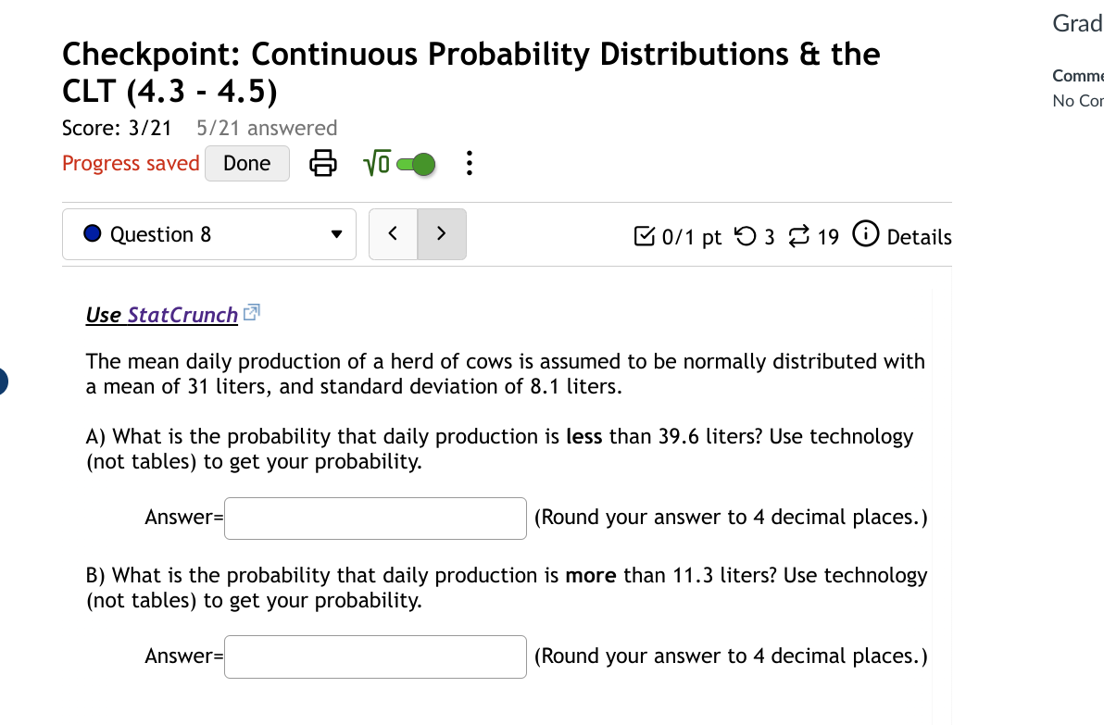Click the blue status dot beside Question 8
Image resolution: width=1104 pixels, height=725 pixels.
click(x=92, y=233)
